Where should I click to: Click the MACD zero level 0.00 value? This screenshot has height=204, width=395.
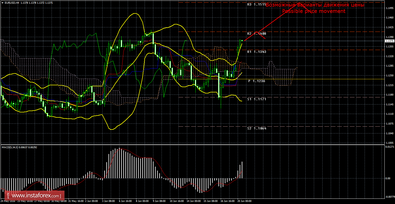tap(388, 178)
